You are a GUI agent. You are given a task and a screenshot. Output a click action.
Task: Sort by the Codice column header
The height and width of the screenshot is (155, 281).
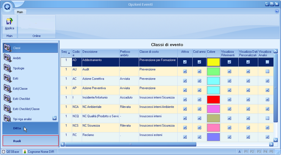(x=77, y=54)
